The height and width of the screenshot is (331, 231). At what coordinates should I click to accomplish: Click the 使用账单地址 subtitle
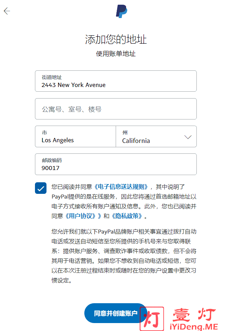tap(116, 54)
